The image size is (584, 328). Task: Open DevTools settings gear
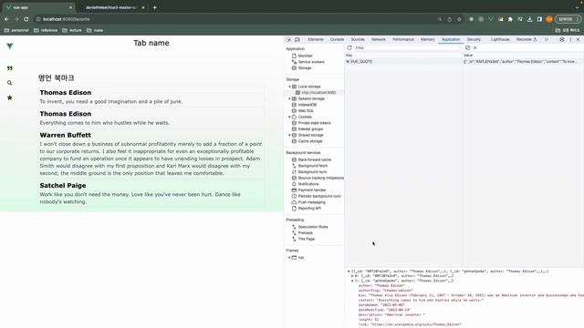tap(562, 39)
